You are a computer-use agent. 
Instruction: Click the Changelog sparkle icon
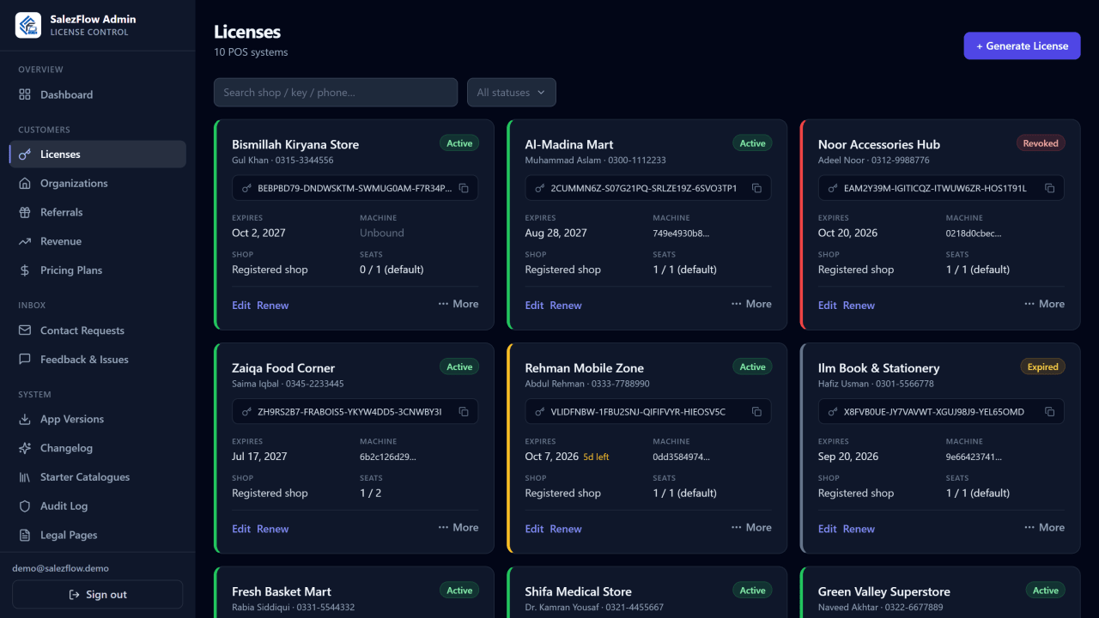[x=25, y=448]
